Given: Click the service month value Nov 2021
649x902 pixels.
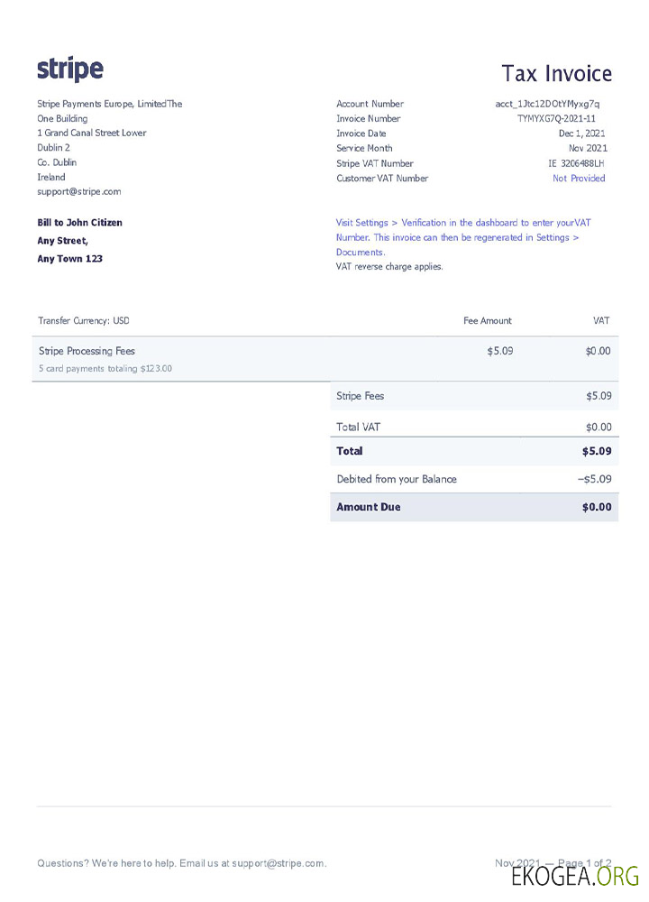Looking at the screenshot, I should (588, 149).
